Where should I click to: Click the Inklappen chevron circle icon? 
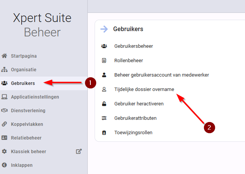[x=5, y=165]
